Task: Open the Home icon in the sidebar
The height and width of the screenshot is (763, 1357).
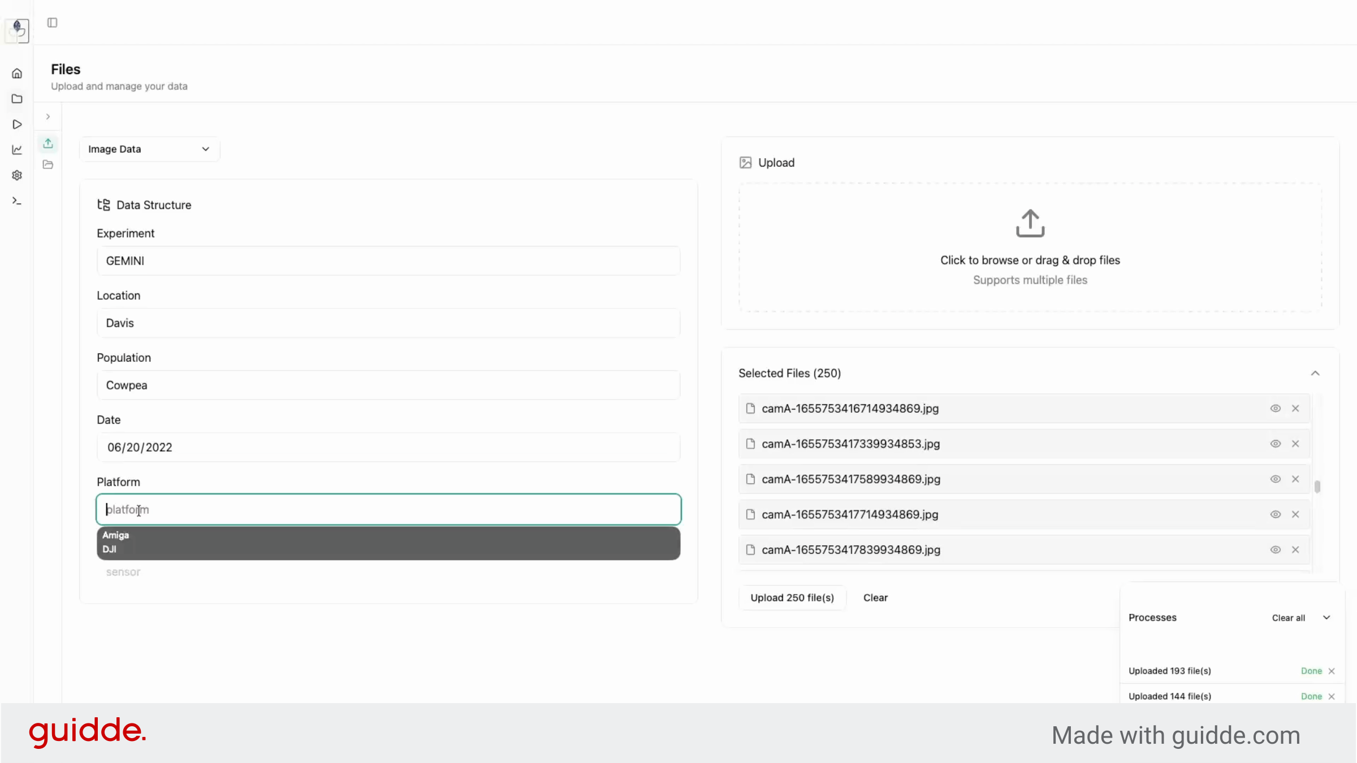Action: coord(17,73)
